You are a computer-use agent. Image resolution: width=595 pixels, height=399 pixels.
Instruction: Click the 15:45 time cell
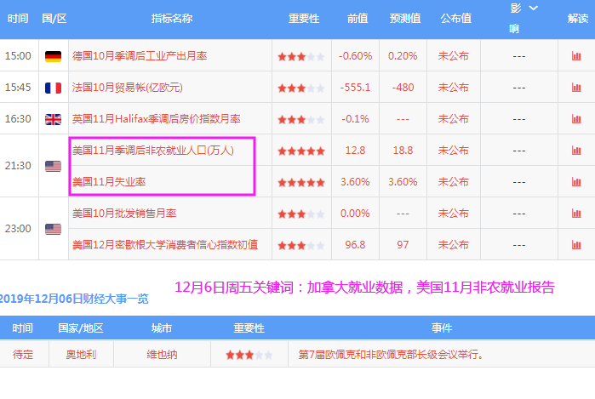(18, 88)
